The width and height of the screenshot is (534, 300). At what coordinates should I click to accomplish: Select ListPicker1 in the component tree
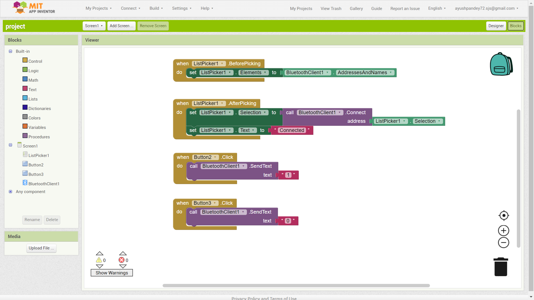pyautogui.click(x=39, y=156)
